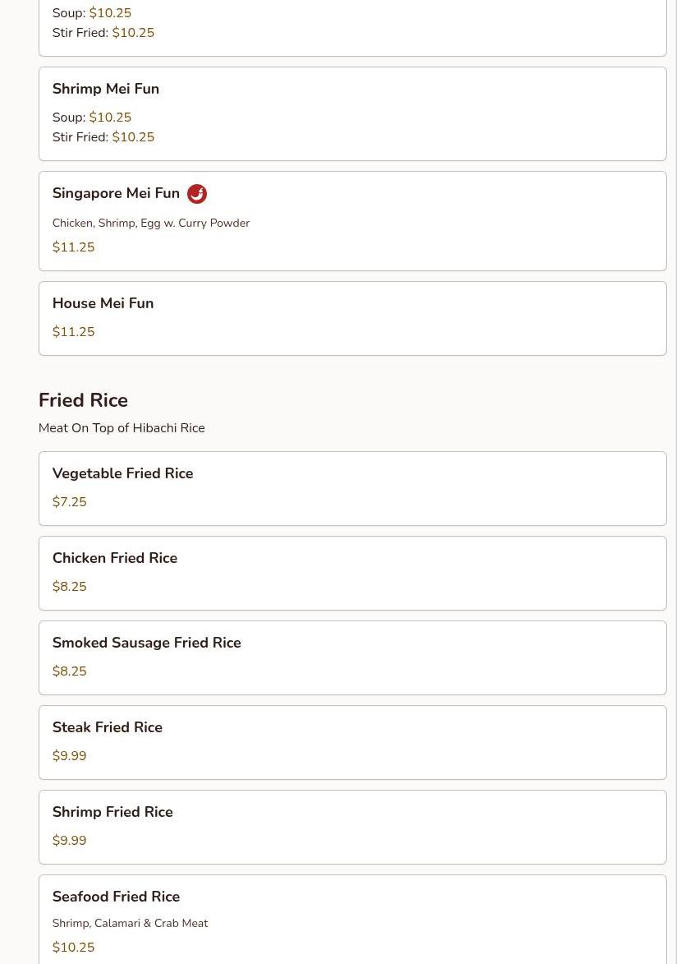
Task: Click Singapore Mei Fun ingredients description
Action: (151, 223)
